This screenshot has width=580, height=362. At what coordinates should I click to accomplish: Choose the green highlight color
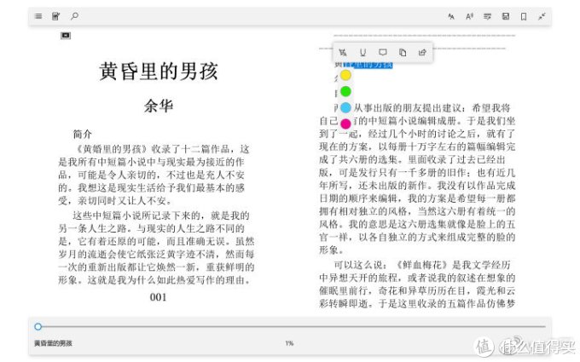(345, 91)
